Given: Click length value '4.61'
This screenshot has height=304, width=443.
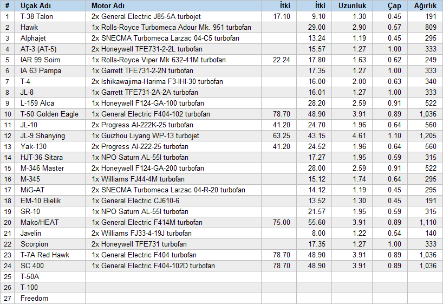Looking at the screenshot, I should [359, 135].
